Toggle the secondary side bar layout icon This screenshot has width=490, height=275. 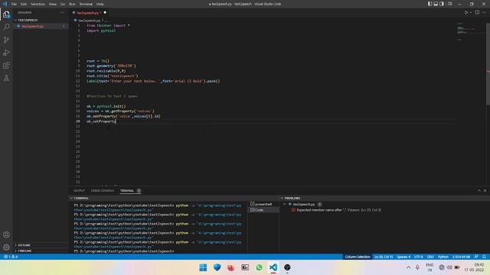tap(442, 4)
